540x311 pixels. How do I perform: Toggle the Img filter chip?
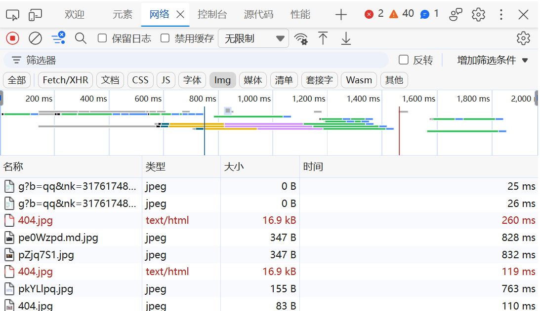222,80
